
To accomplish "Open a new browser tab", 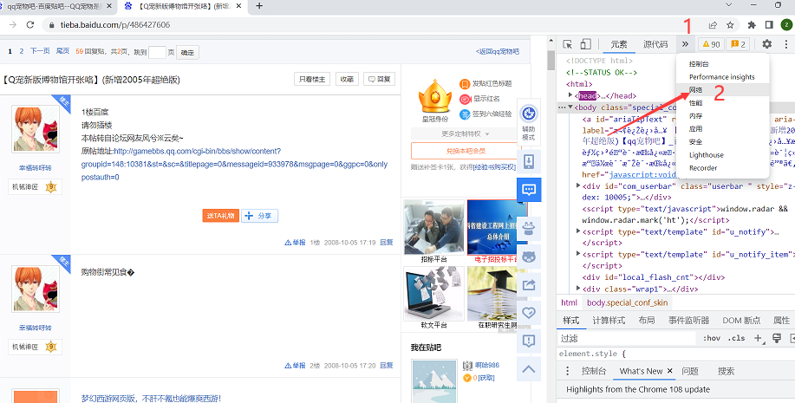I will 259,6.
